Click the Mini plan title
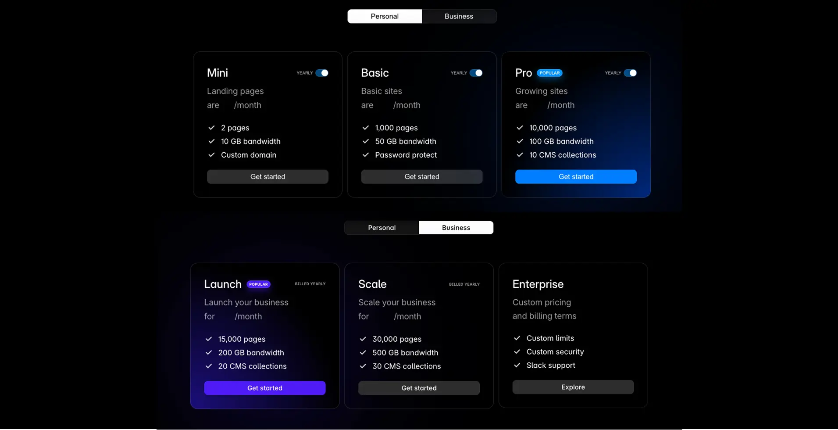 218,73
